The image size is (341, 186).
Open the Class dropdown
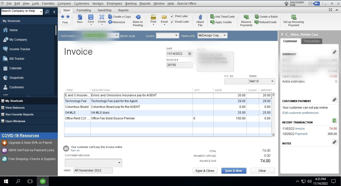177,36
